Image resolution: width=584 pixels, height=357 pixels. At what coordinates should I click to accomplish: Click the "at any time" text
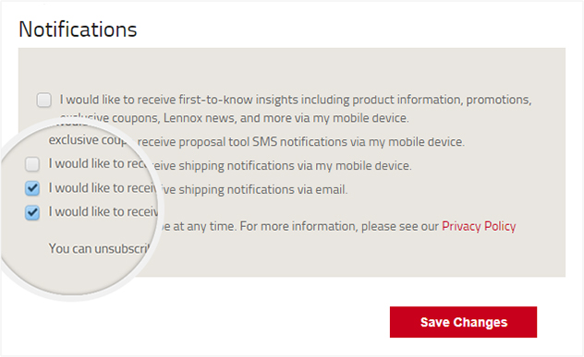pos(203,226)
